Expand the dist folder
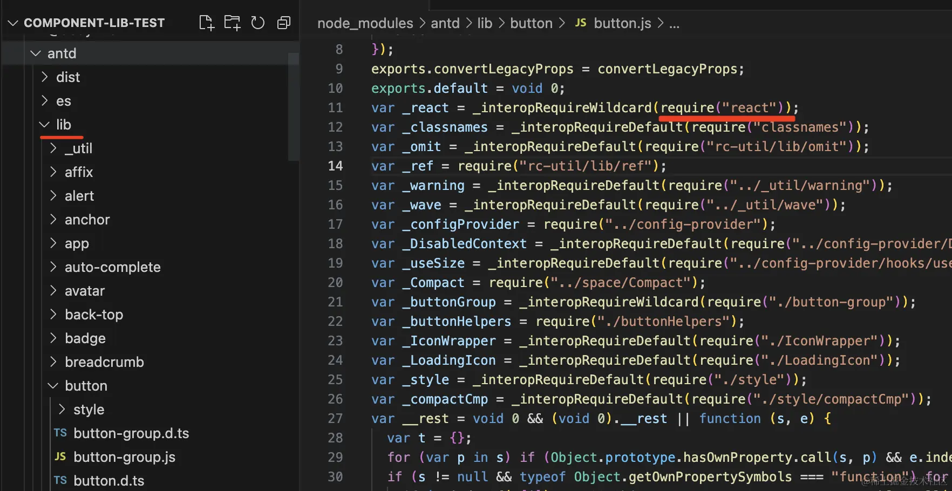 pyautogui.click(x=45, y=77)
